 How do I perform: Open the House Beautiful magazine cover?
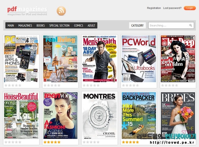[21, 116]
